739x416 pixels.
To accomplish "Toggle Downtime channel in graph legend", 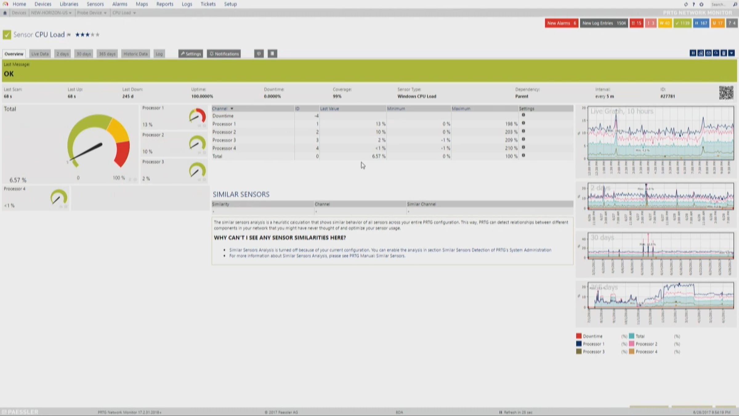I will [x=579, y=336].
